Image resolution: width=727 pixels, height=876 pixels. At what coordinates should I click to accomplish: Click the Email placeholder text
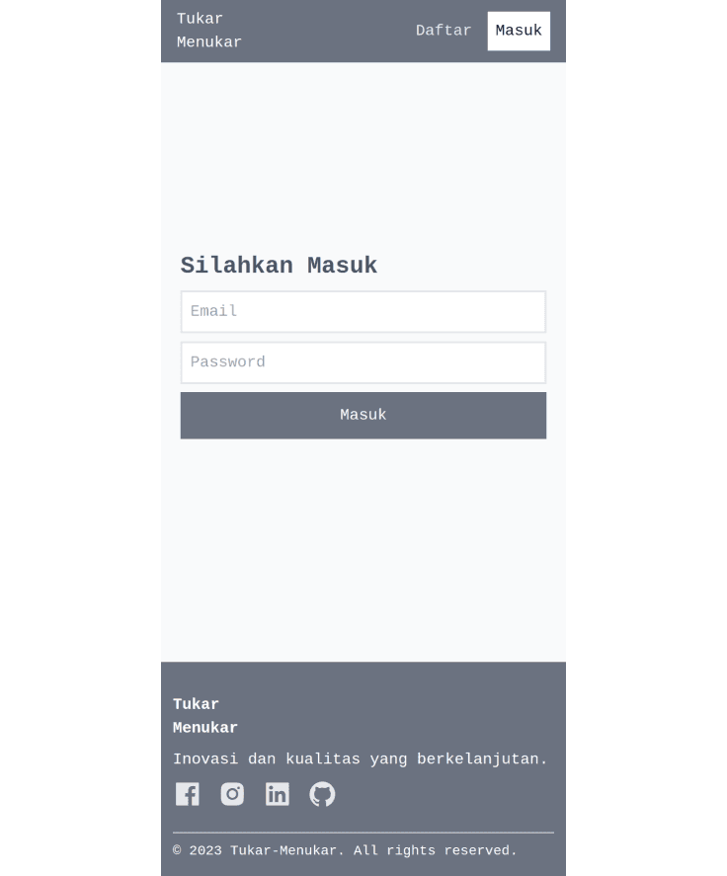tap(213, 311)
